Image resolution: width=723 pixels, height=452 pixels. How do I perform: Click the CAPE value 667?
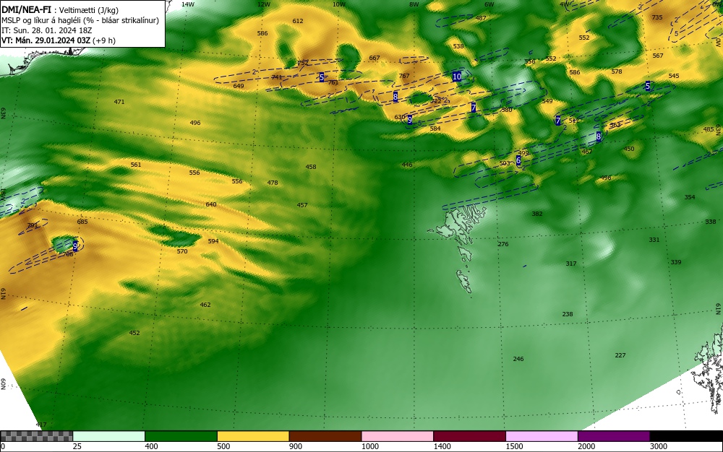tap(375, 58)
